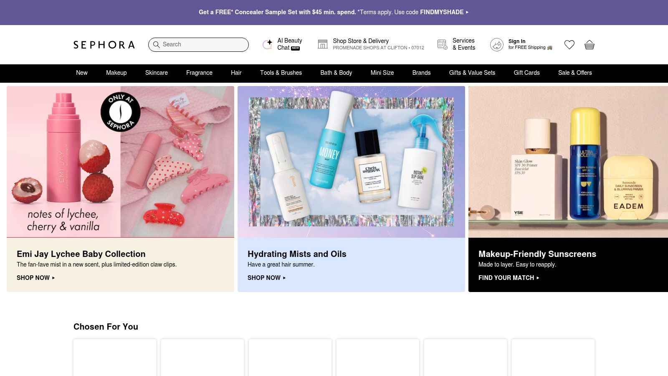Screen dimensions: 668x376
Task: Open the Hair menu
Action: (x=236, y=73)
